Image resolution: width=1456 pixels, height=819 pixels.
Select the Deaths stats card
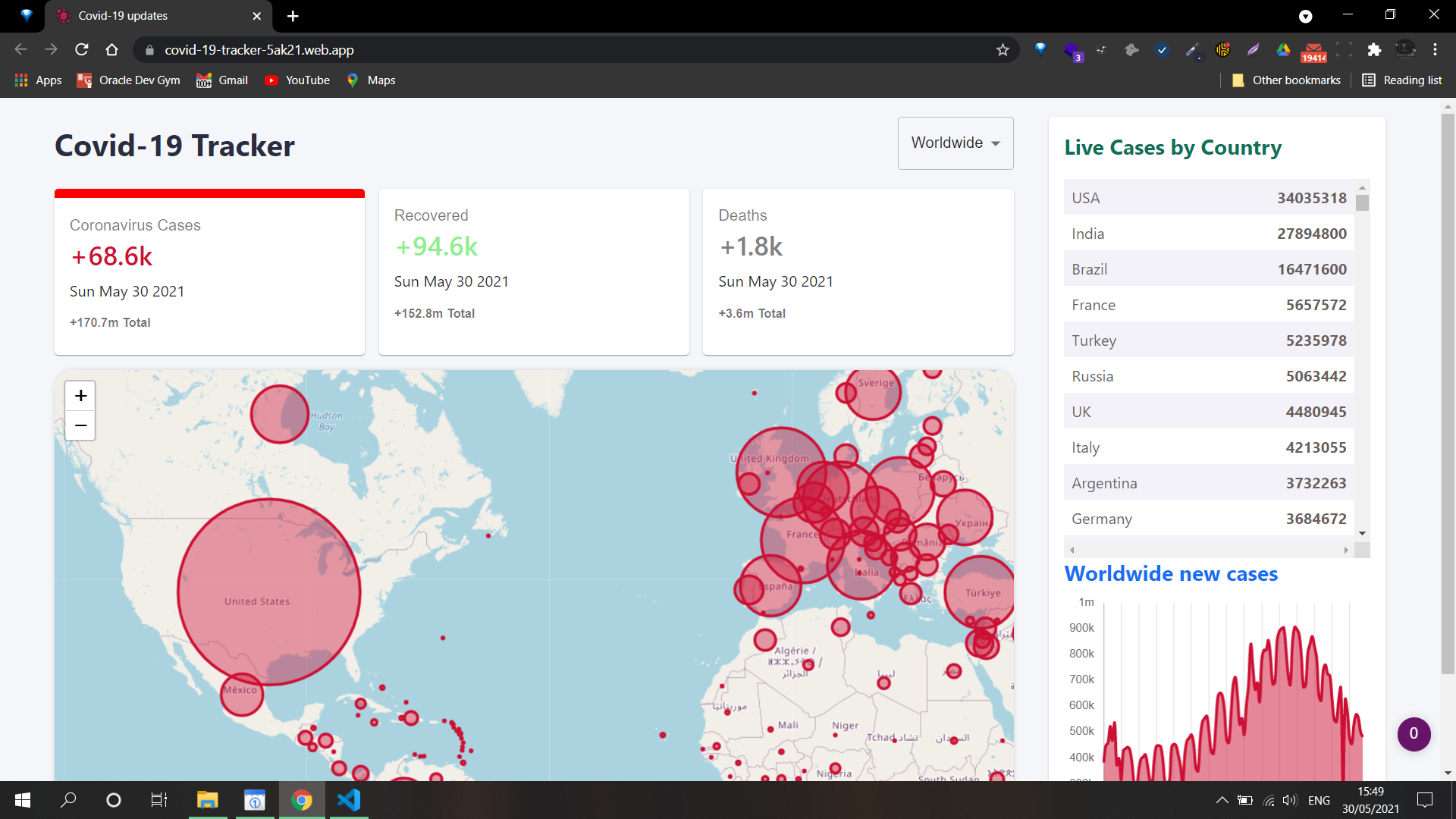coord(858,271)
